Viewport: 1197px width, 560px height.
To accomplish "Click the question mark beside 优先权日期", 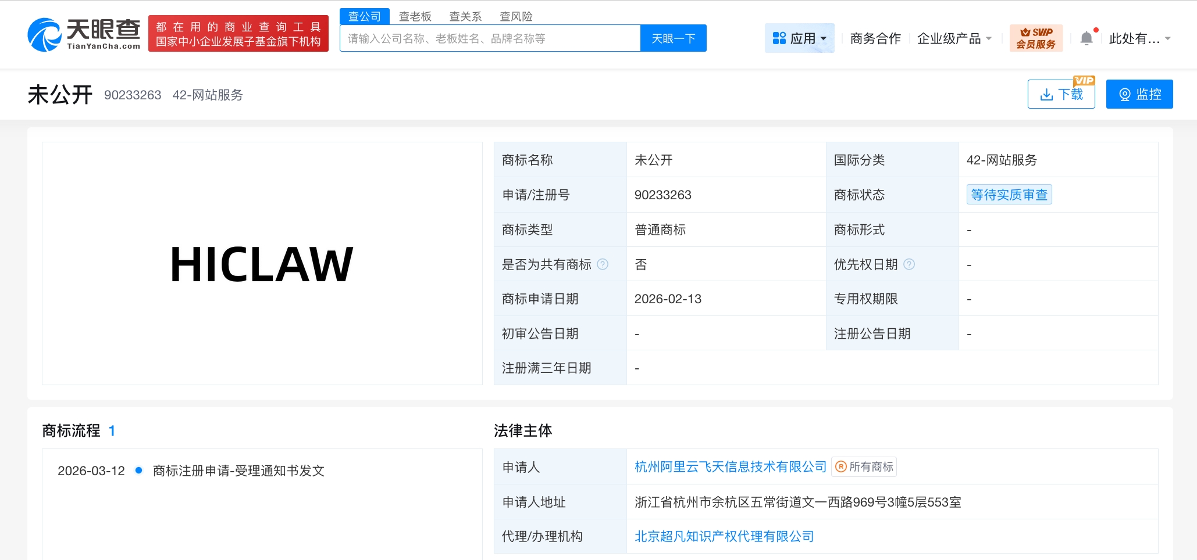I will tap(909, 264).
